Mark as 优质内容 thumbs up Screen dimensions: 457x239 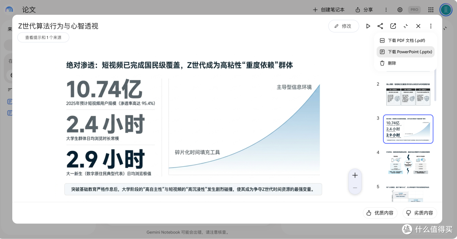pos(380,213)
